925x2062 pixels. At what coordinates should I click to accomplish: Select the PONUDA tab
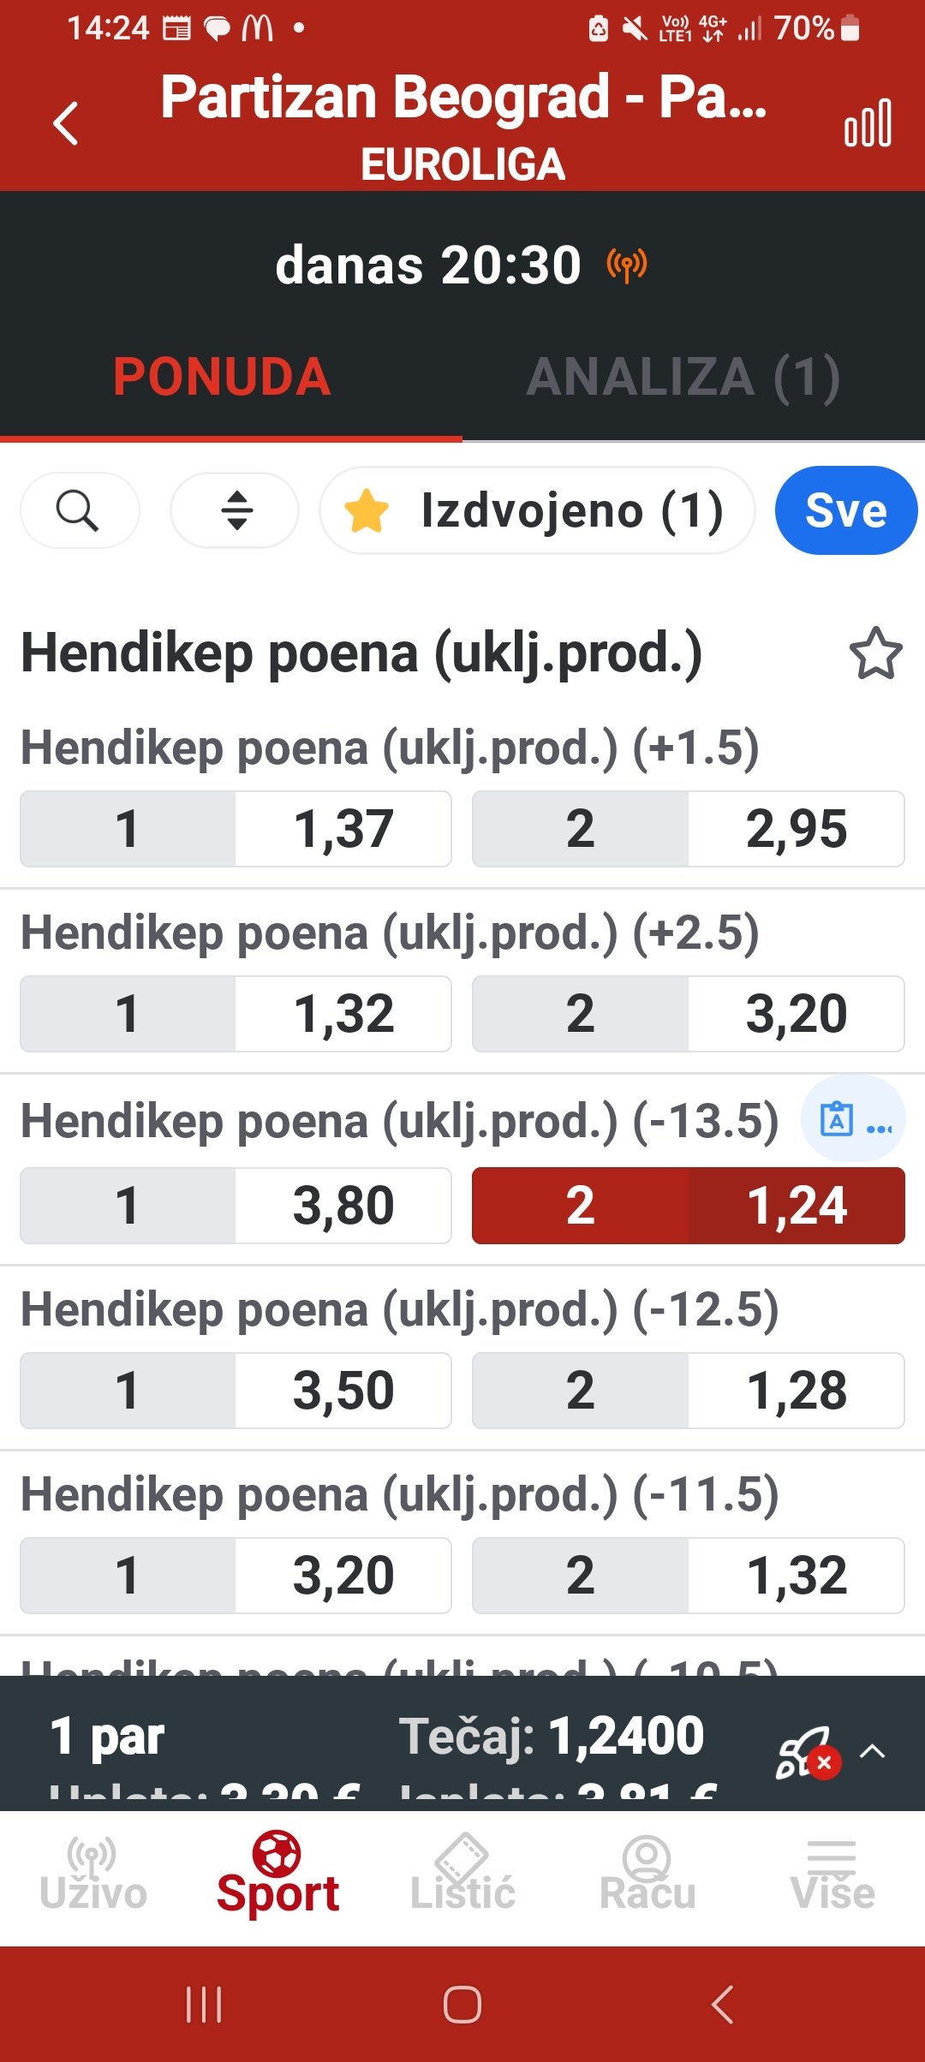(223, 378)
